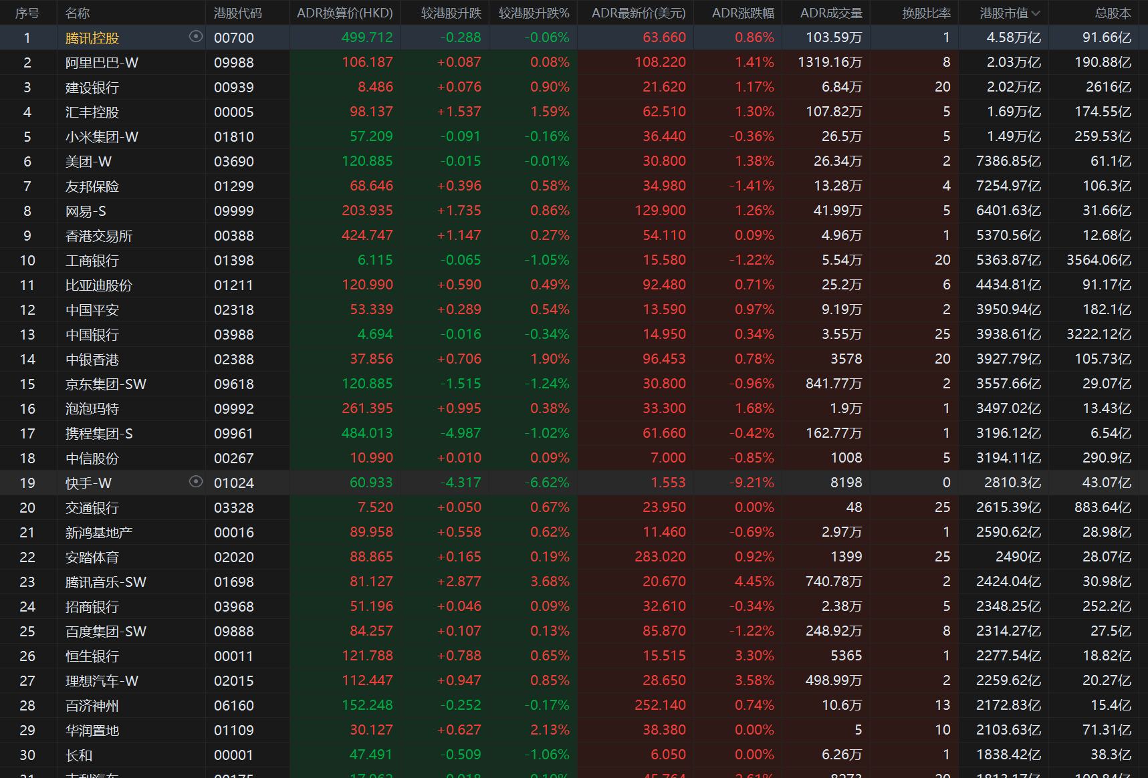Click ADR price 203.935 for 网易-S
The height and width of the screenshot is (778, 1148).
(367, 211)
